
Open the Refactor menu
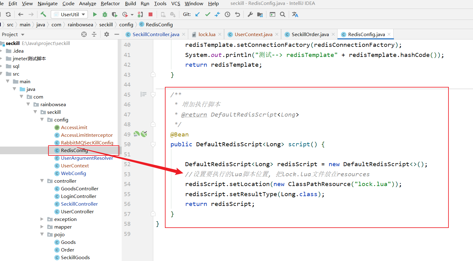pyautogui.click(x=110, y=4)
